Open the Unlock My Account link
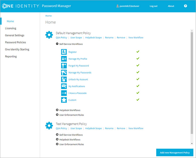 tap(78, 79)
